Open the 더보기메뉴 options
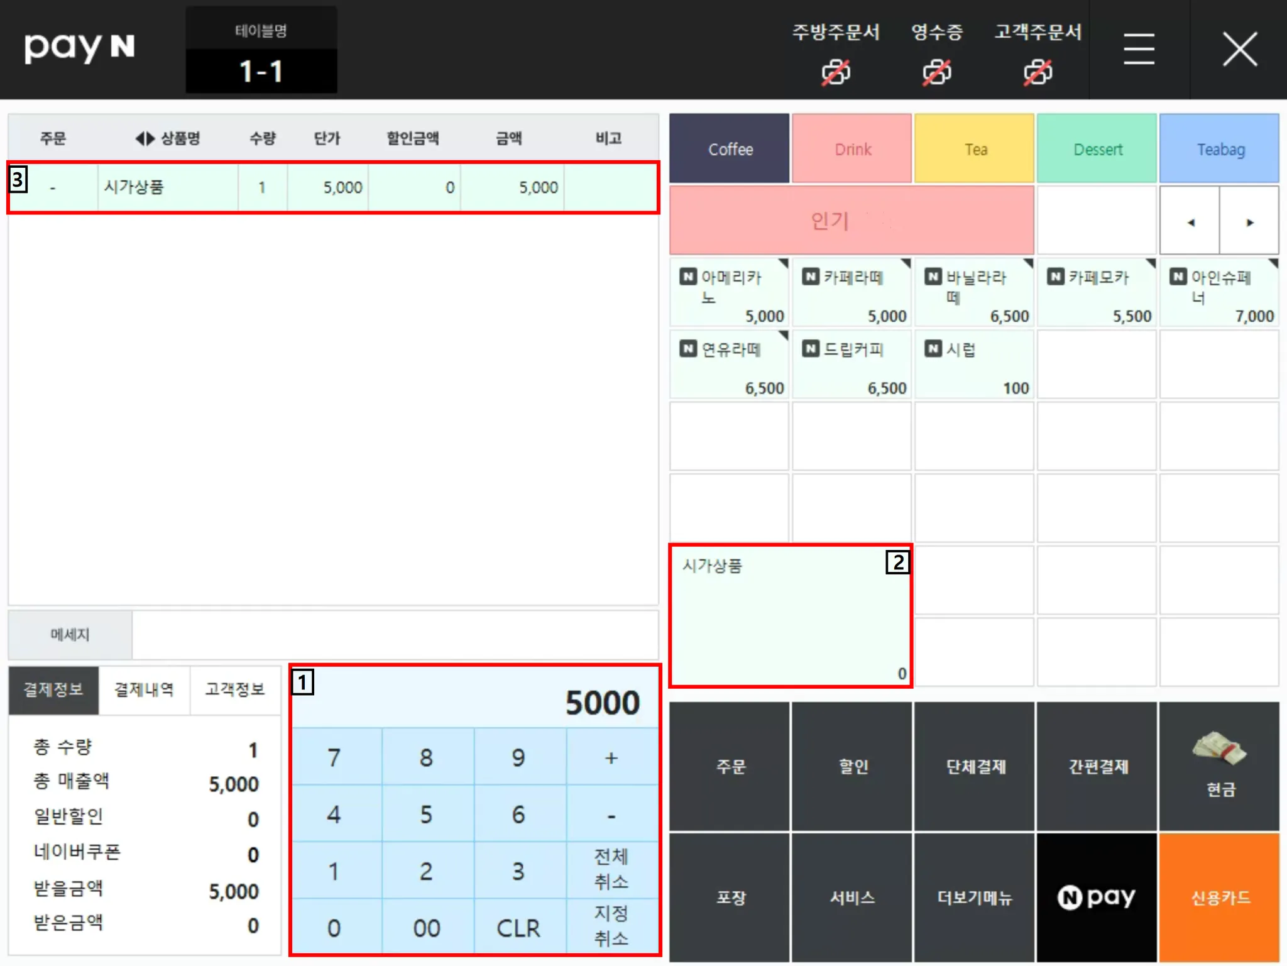 tap(974, 897)
